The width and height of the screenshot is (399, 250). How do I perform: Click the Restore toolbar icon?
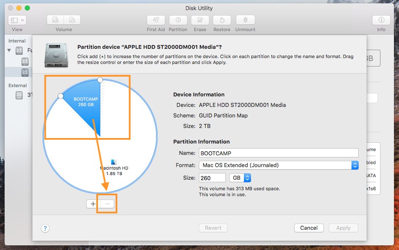click(x=222, y=20)
